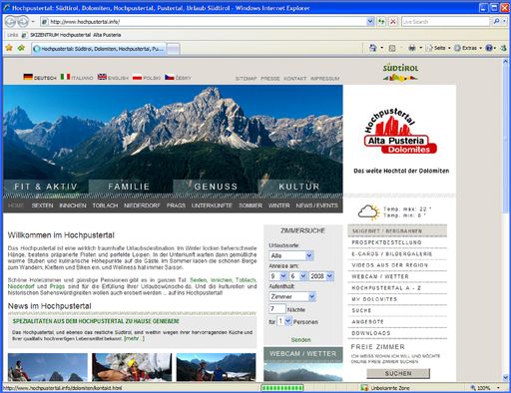Image resolution: width=511 pixels, height=393 pixels.
Task: Click the Stop loading red X icon
Action: pyautogui.click(x=393, y=22)
